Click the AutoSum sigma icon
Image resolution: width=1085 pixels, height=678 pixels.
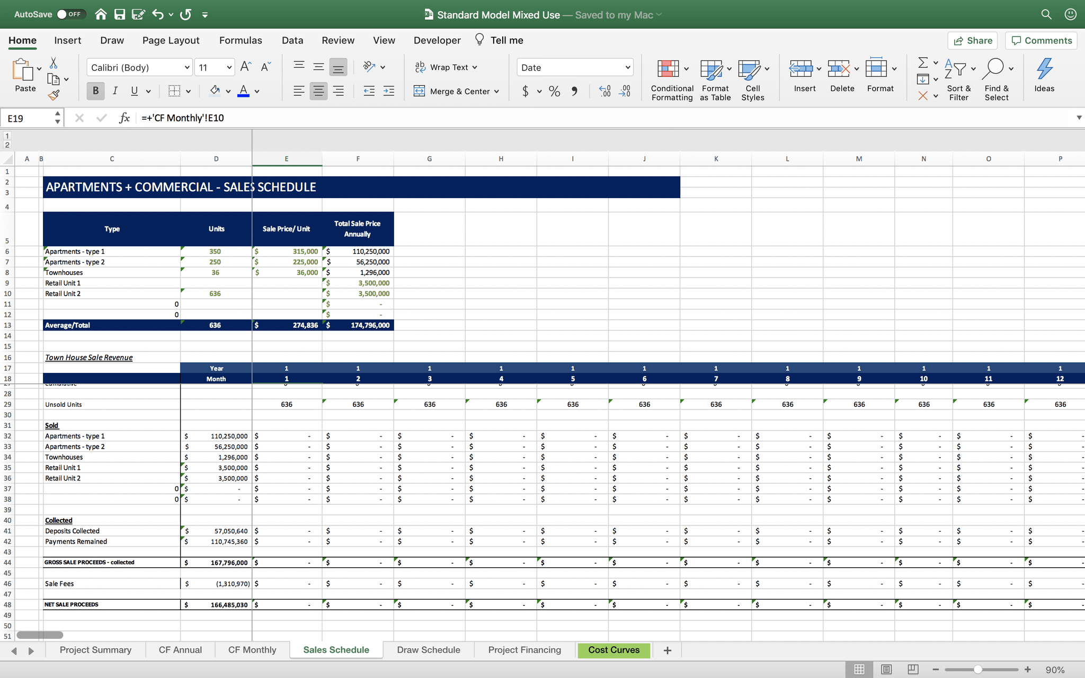(923, 63)
